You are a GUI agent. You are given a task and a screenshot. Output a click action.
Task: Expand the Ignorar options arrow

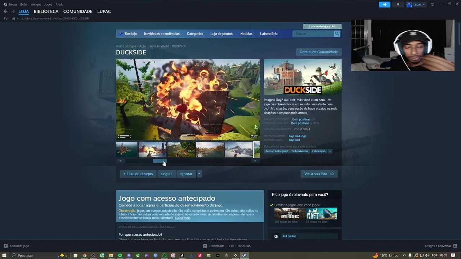pos(199,174)
